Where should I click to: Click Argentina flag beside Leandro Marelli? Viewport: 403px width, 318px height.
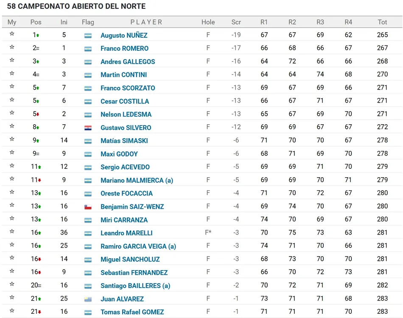click(x=88, y=233)
